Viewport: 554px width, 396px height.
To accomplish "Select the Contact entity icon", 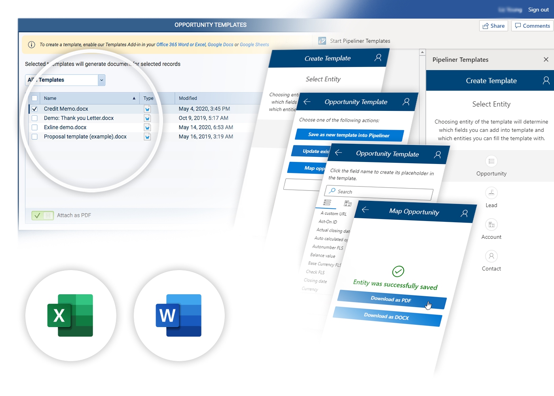I will coord(491,256).
